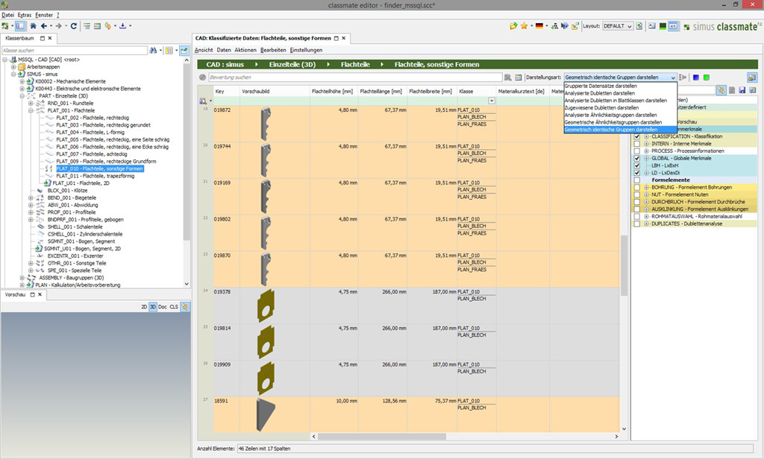Click the German flag language icon
This screenshot has height=459, width=764.
[539, 26]
